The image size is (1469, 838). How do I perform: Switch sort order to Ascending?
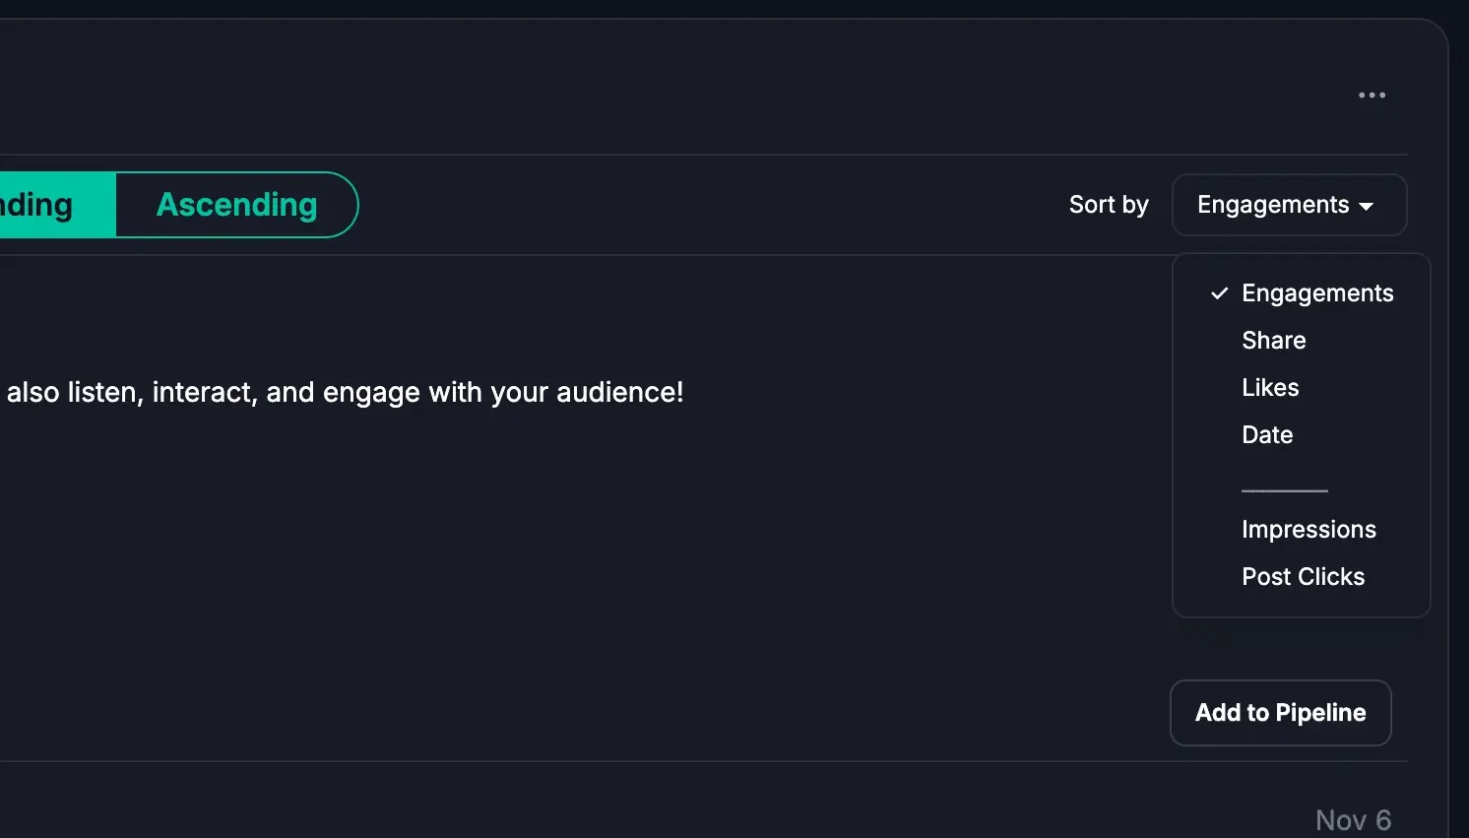pyautogui.click(x=236, y=205)
